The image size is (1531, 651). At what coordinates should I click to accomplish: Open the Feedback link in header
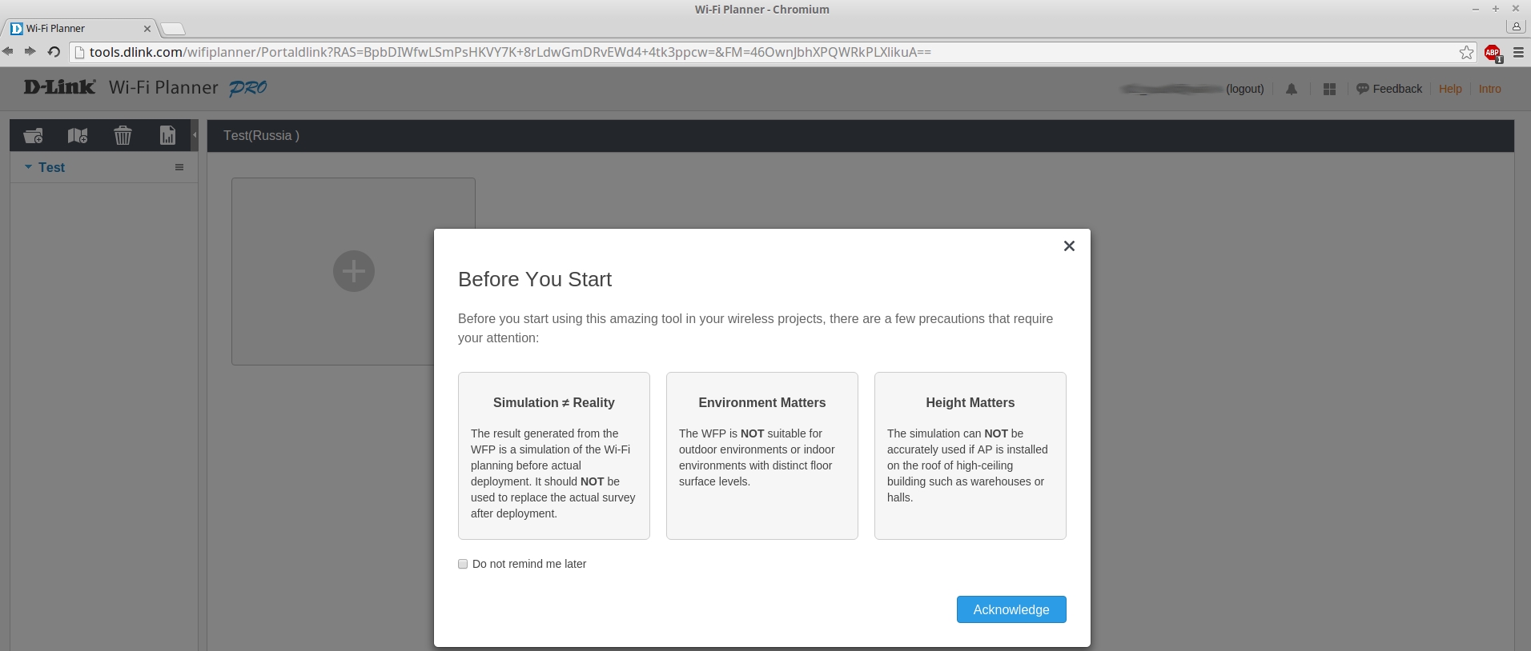pyautogui.click(x=1389, y=89)
